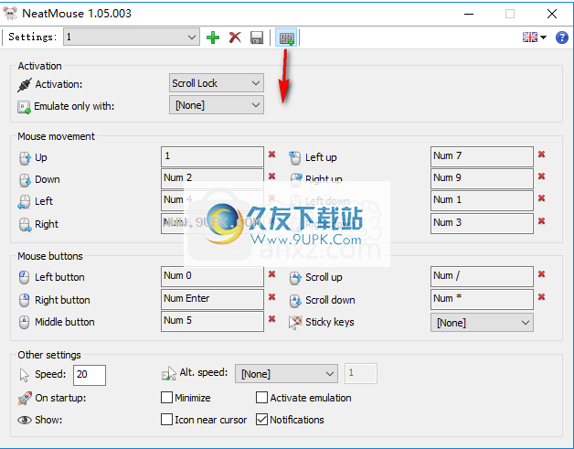Click the Scroll down mouse icon
Screen dimensions: 574x449
click(295, 301)
